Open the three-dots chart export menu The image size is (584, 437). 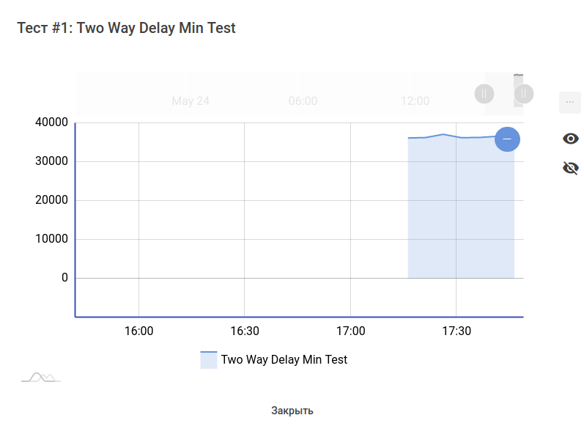(570, 102)
